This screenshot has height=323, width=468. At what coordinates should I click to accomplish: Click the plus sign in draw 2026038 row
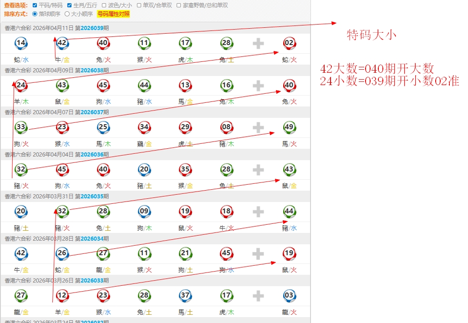(x=258, y=86)
